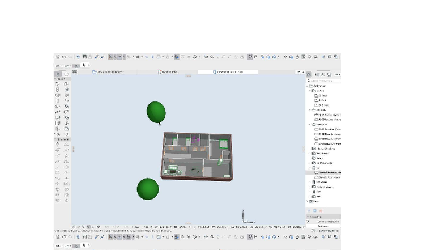
Task: Open the tab overview grid icon
Action: pos(75,71)
